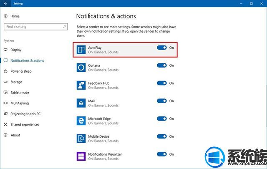Image resolution: width=267 pixels, height=169 pixels.
Task: Click the Storage drive icon
Action: [5, 82]
